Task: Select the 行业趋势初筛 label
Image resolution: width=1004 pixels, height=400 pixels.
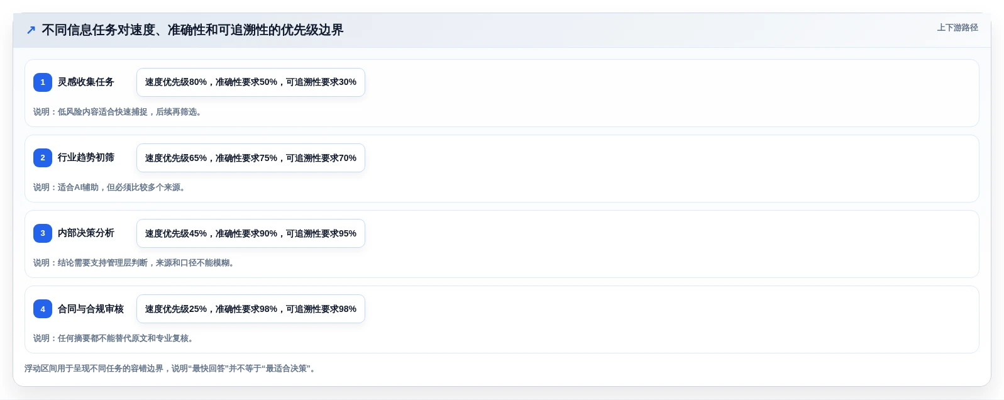Action: click(86, 157)
